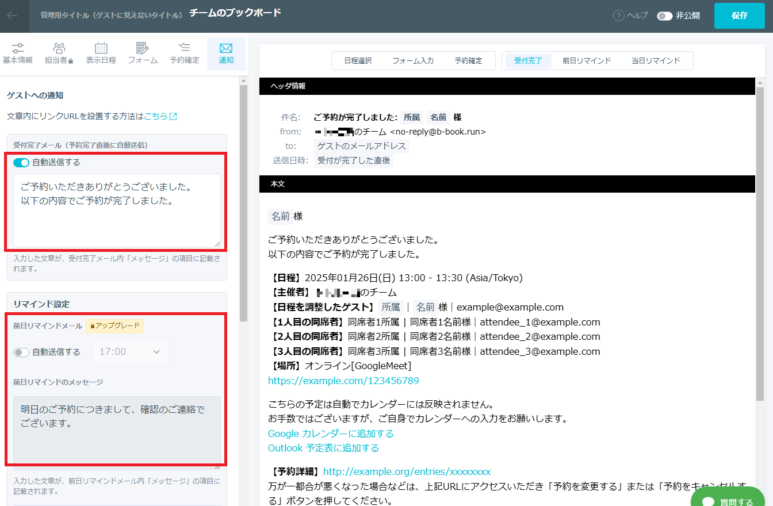Disable 自動送信する for 受付完了メール
This screenshot has width=773, height=506.
tap(21, 163)
